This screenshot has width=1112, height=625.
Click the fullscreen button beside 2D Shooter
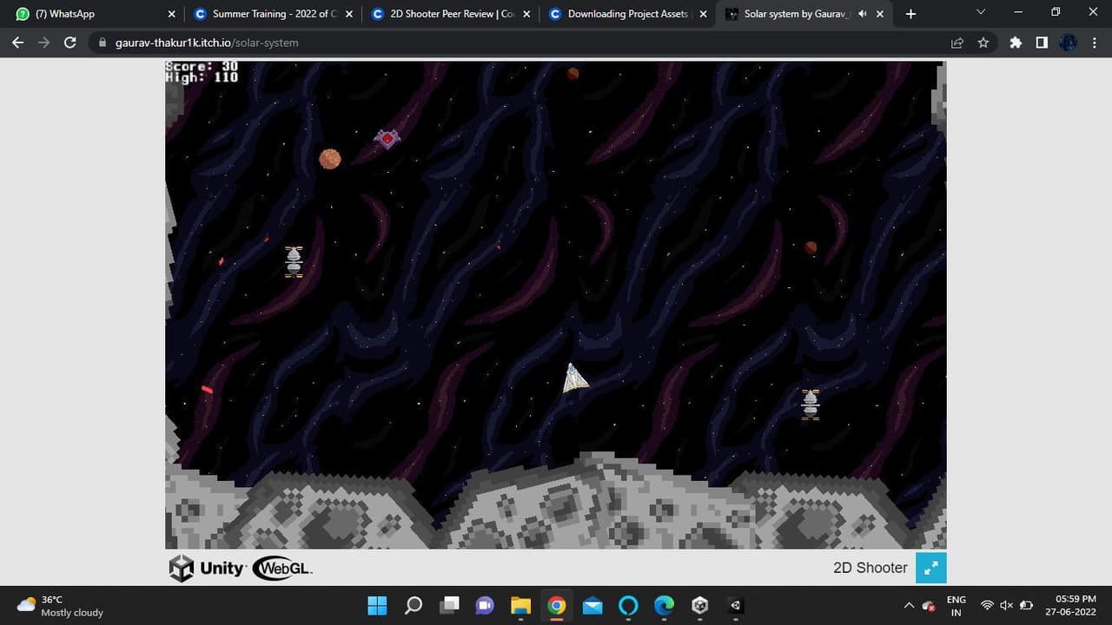pyautogui.click(x=930, y=568)
